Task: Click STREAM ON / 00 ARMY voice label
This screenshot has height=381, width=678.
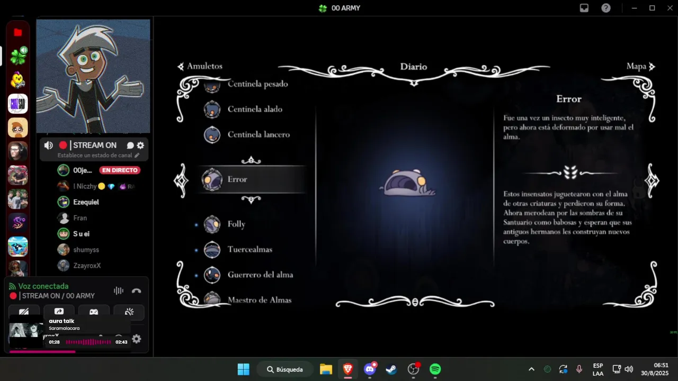Action: coord(58,296)
